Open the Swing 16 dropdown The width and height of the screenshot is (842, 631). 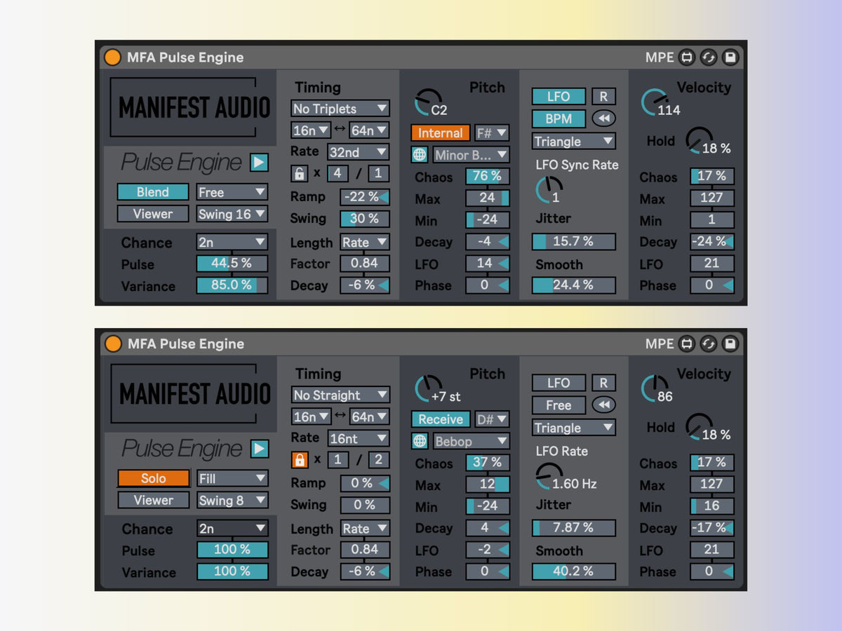(x=232, y=214)
